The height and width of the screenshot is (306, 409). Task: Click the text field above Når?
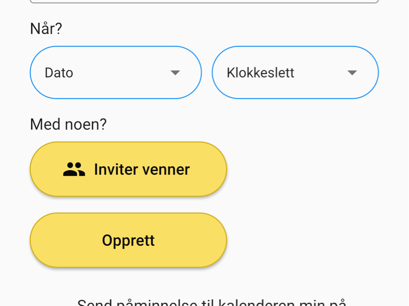pos(204,2)
